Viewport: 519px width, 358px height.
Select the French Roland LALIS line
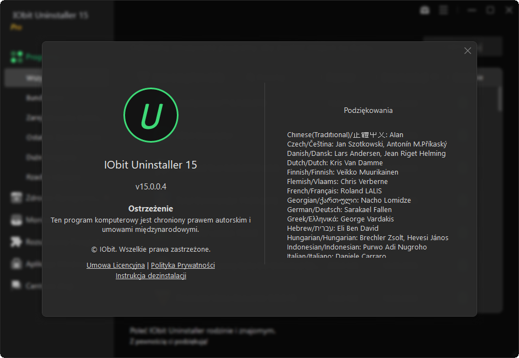point(334,191)
